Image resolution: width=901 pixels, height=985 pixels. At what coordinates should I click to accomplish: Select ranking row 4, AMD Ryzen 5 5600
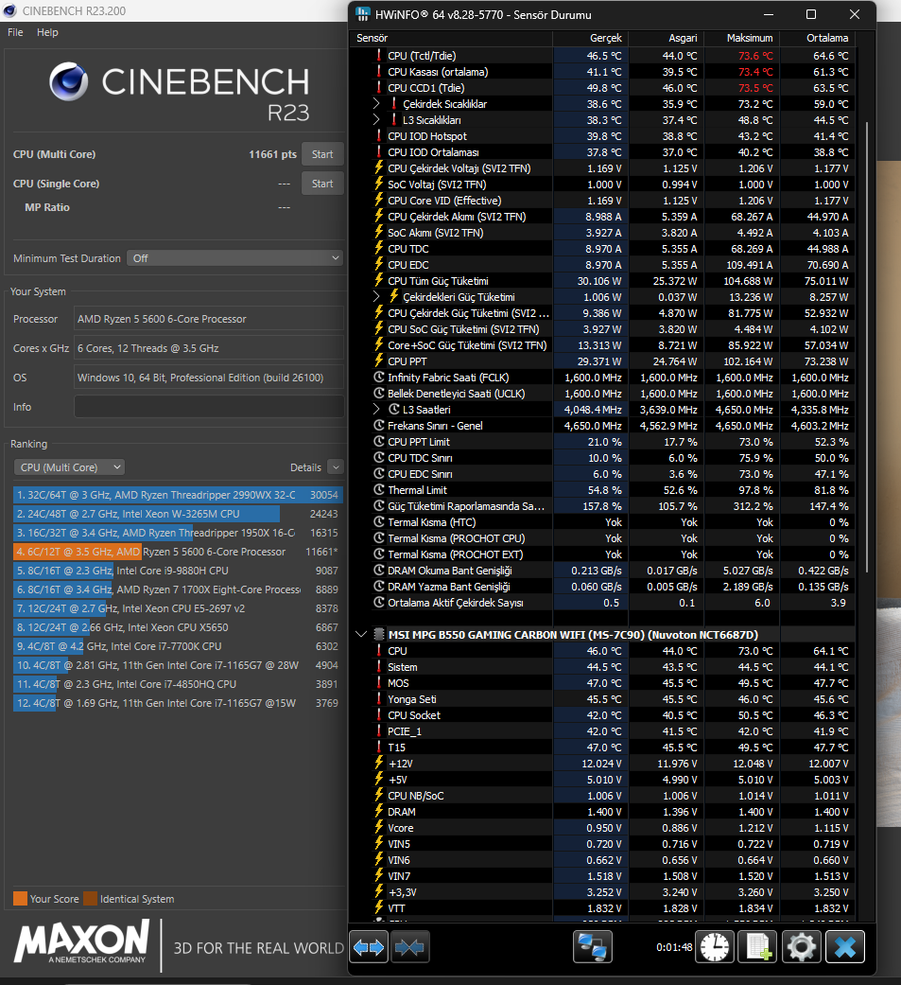pyautogui.click(x=178, y=552)
